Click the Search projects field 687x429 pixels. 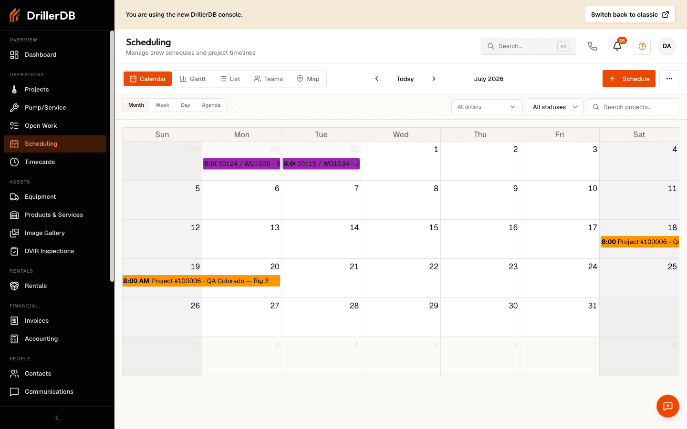[x=634, y=107]
